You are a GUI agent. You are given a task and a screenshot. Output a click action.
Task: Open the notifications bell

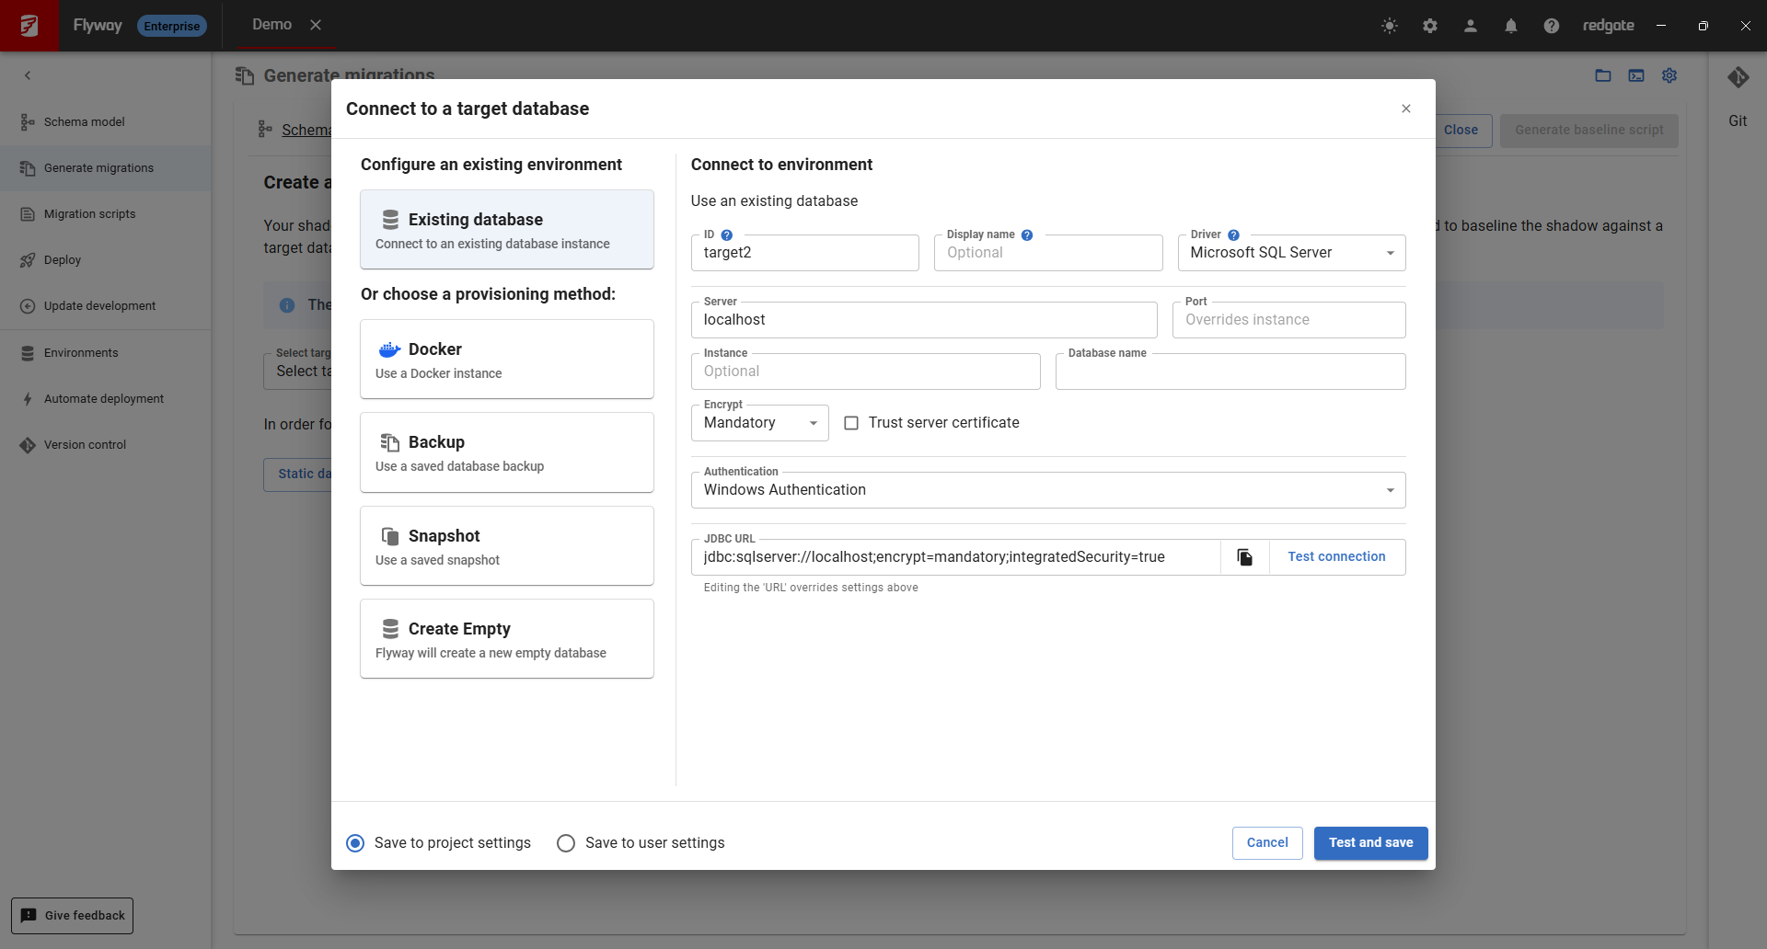[1510, 26]
